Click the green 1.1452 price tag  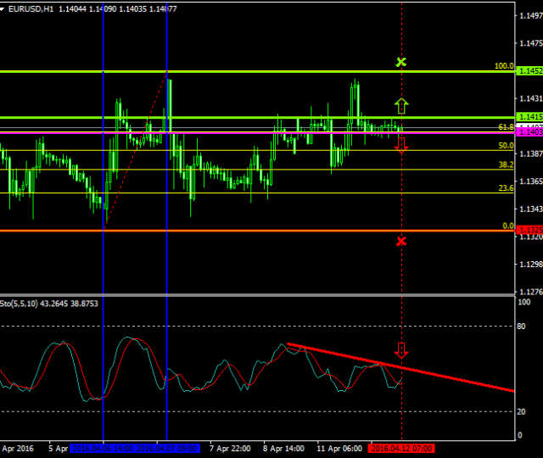pyautogui.click(x=529, y=72)
